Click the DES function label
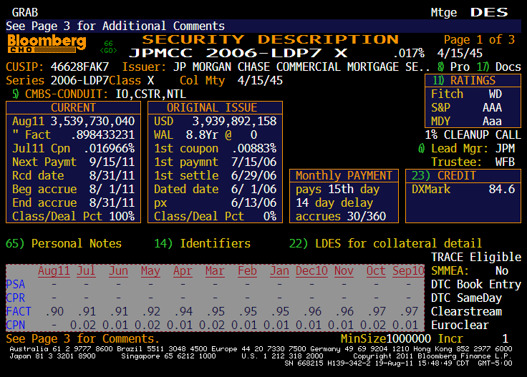527x377 pixels. pos(489,12)
